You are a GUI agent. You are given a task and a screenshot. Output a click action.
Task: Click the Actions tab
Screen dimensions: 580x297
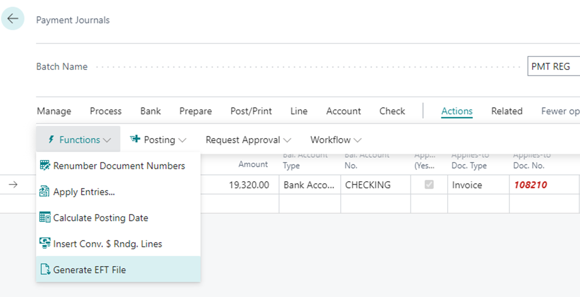click(457, 111)
